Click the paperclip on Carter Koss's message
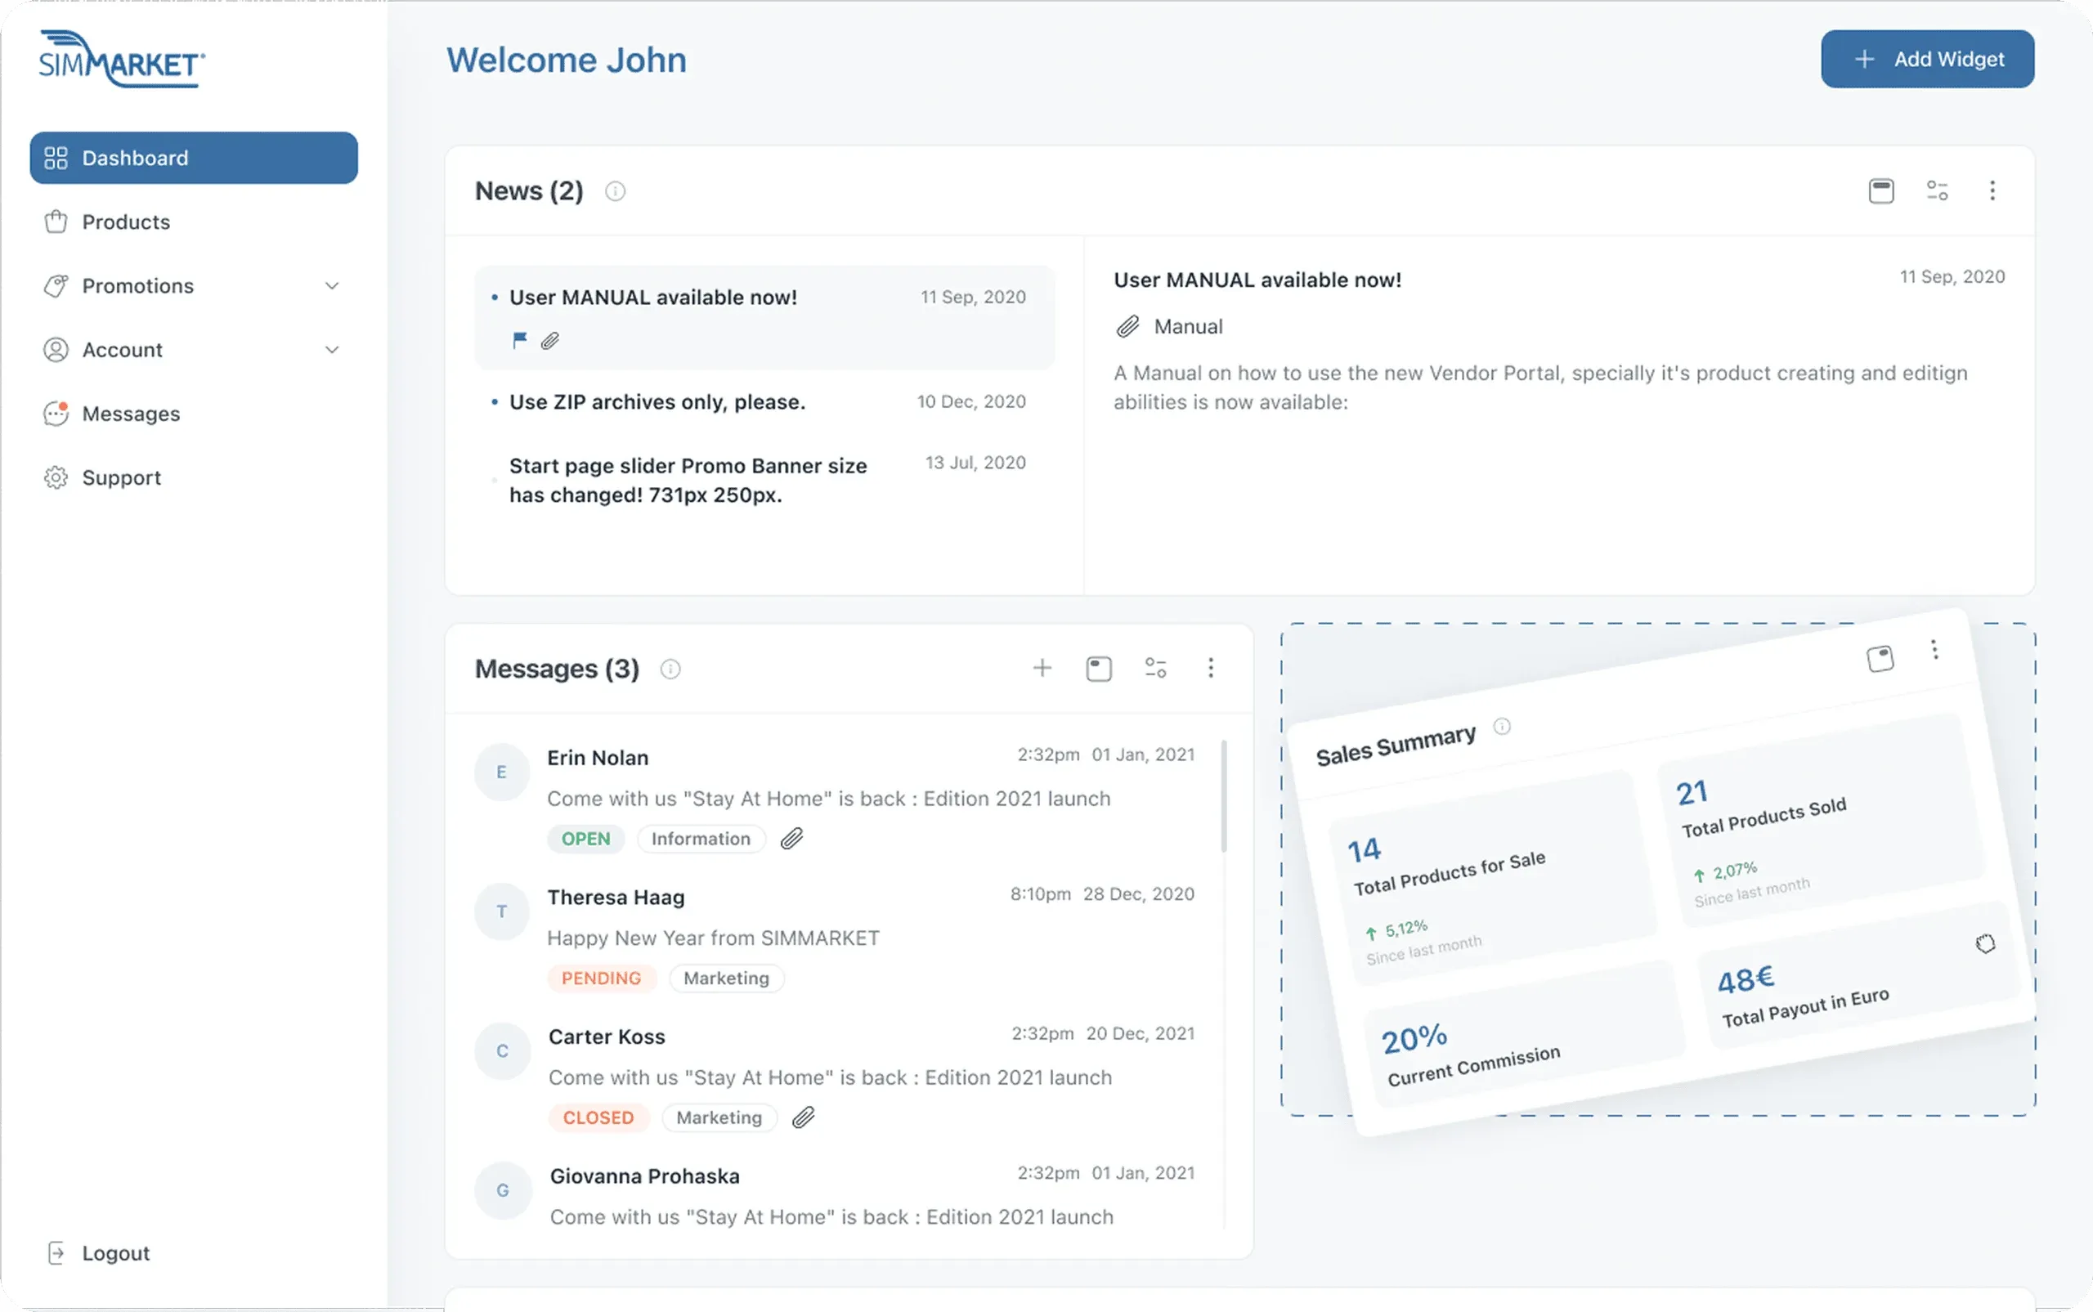Screen dimensions: 2093x1312 pos(804,1118)
